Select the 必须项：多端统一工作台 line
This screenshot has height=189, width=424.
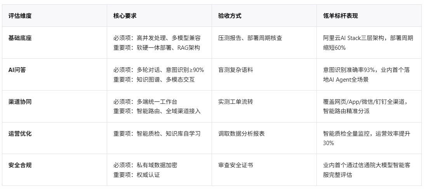coord(145,101)
